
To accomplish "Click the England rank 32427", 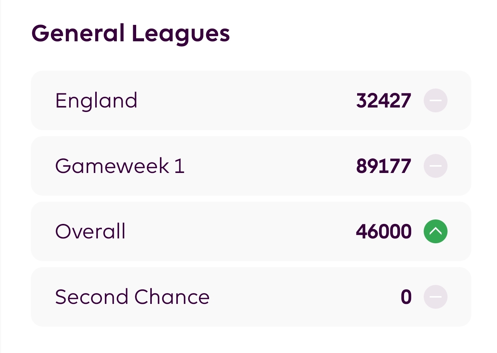I will pos(383,101).
